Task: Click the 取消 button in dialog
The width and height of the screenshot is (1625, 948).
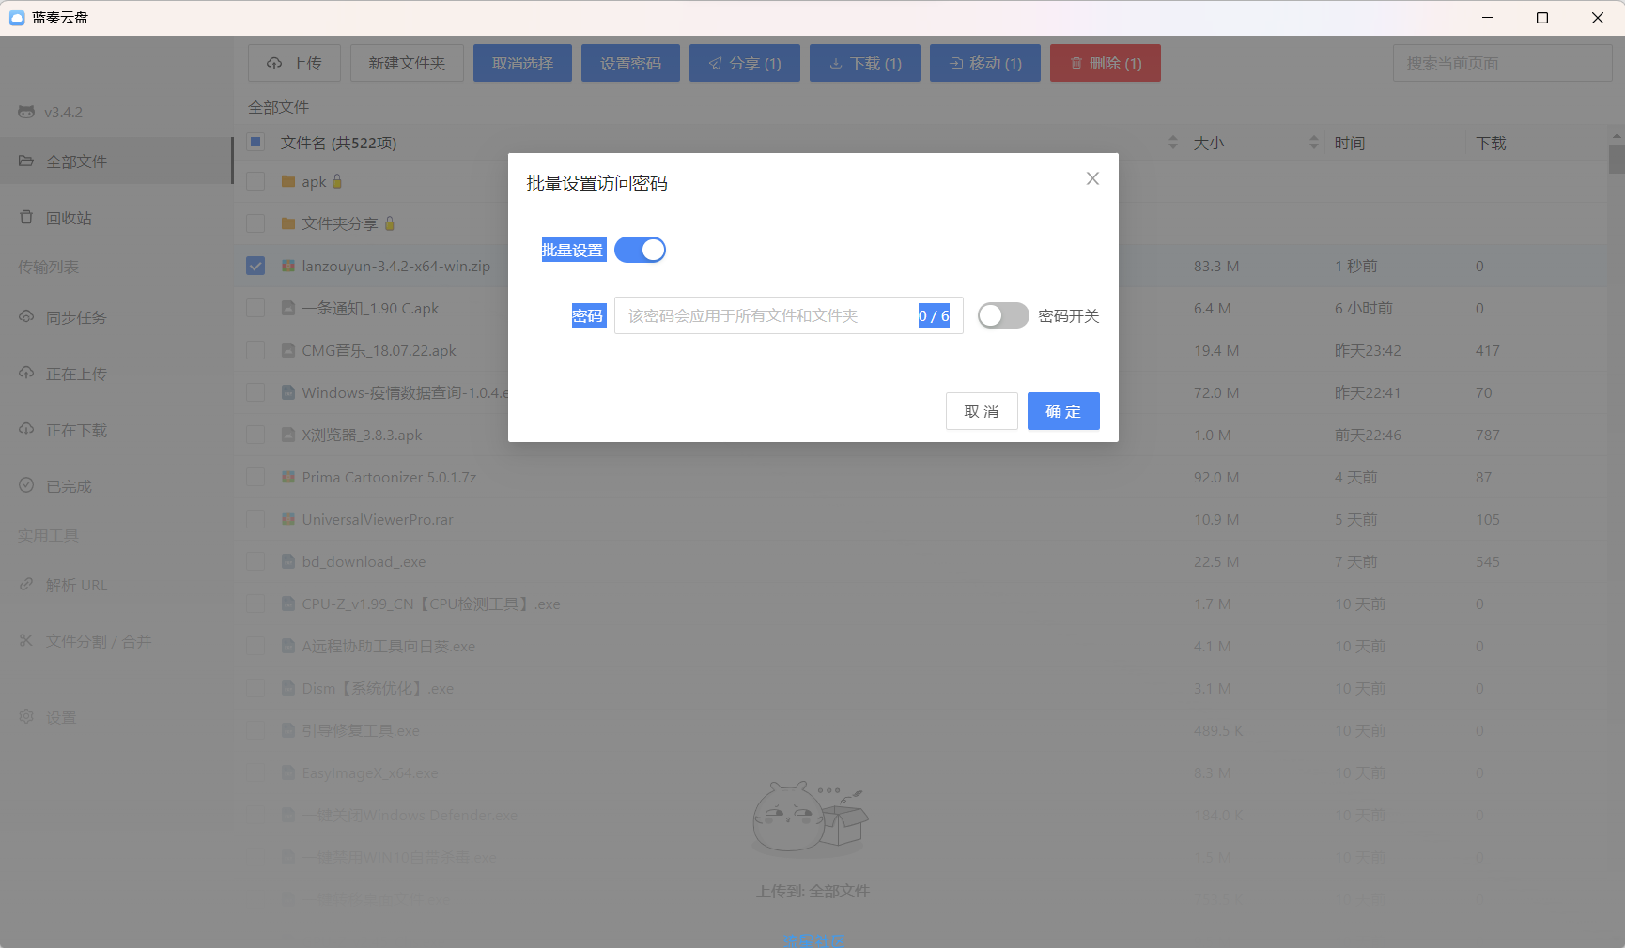Action: 982,411
